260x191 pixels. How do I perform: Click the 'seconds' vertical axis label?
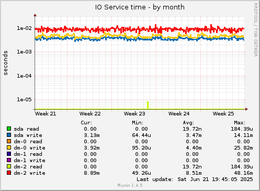tap(6, 63)
